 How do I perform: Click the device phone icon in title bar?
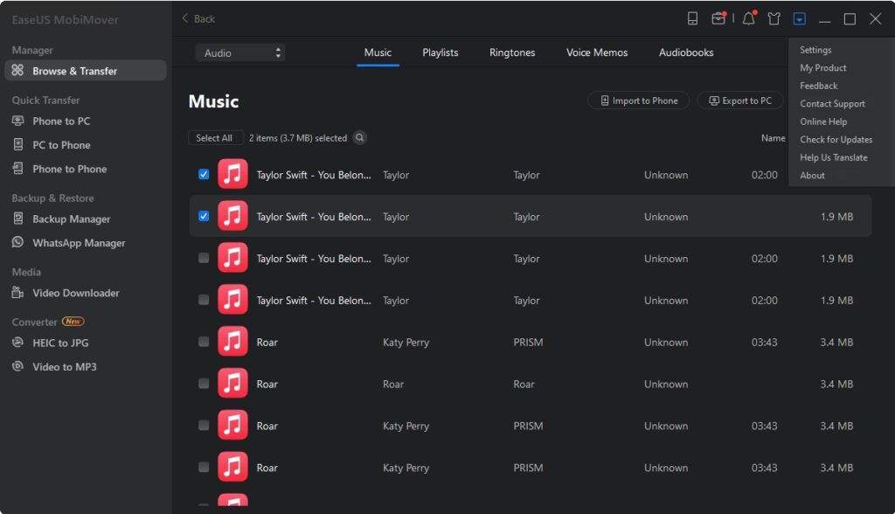(x=692, y=19)
